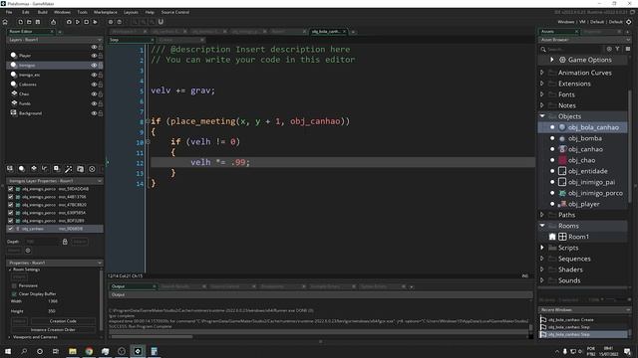Open the Layers - Room1 panel dropdown
This screenshot has height=358, width=638.
[x=100, y=40]
